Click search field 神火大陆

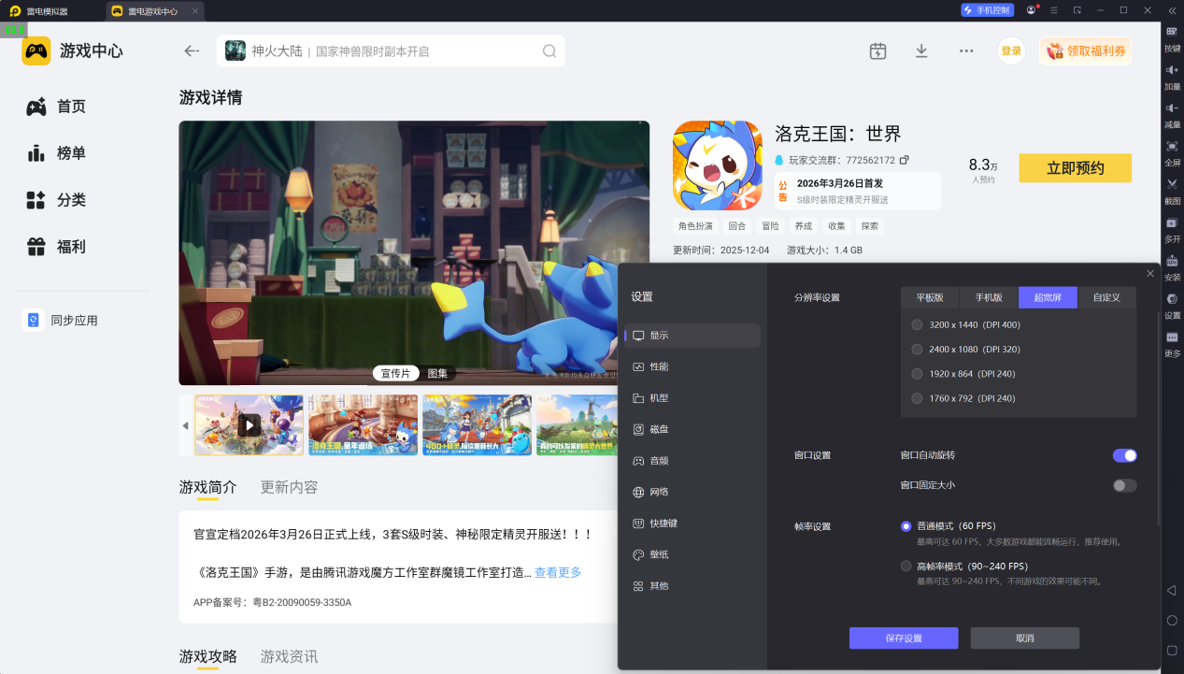(x=391, y=50)
